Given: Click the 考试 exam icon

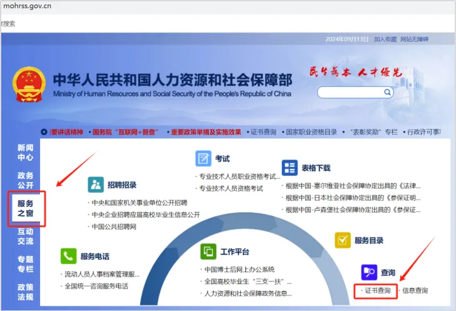Looking at the screenshot, I should [203, 158].
